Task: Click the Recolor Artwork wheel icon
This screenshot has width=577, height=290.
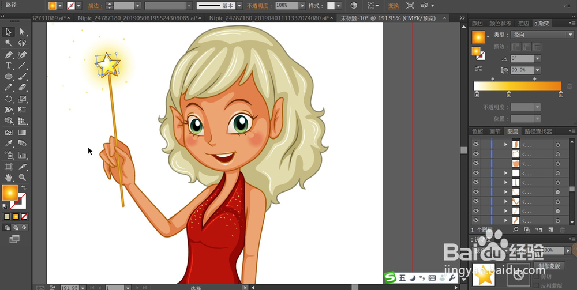Action: click(354, 6)
